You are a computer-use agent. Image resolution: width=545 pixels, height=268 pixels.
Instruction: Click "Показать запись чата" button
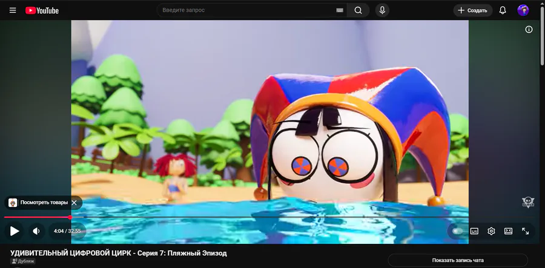458,260
